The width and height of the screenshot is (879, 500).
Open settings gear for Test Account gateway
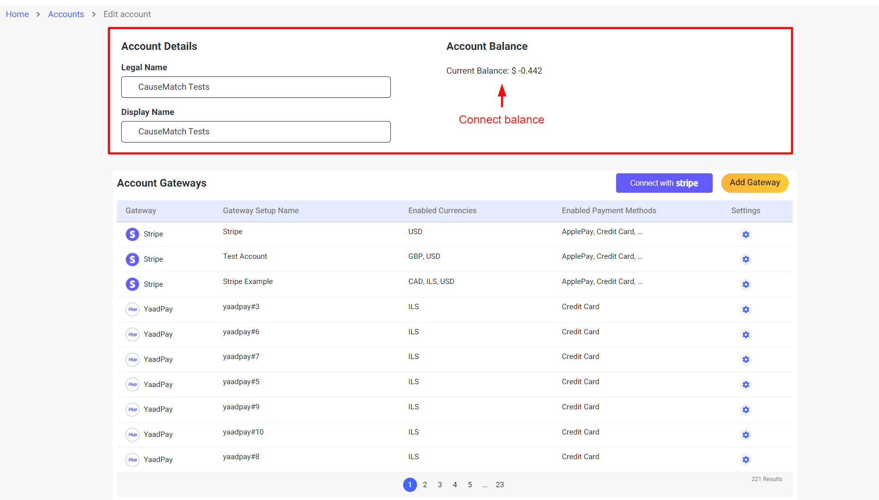[x=745, y=259]
